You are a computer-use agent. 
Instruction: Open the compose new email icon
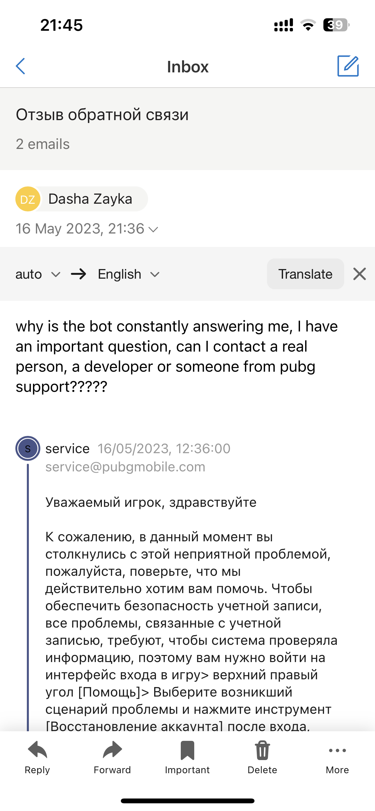[x=348, y=66]
